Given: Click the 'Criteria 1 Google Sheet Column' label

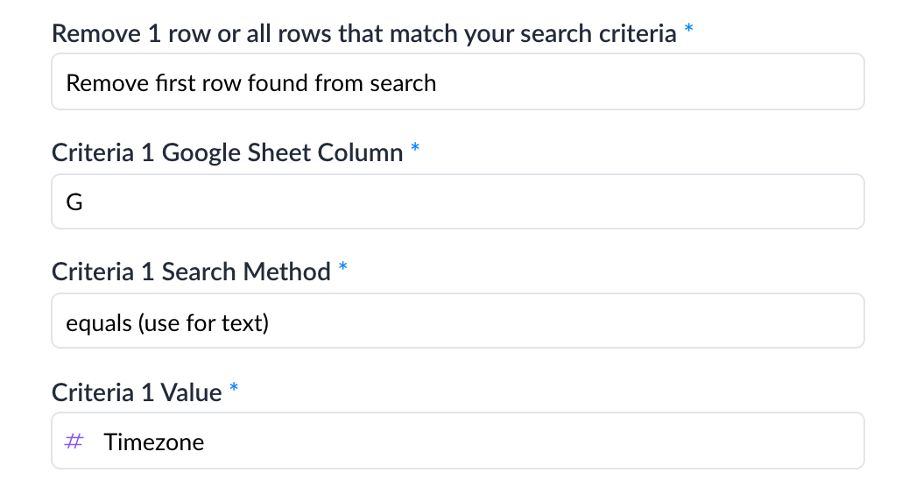Looking at the screenshot, I should pyautogui.click(x=227, y=152).
